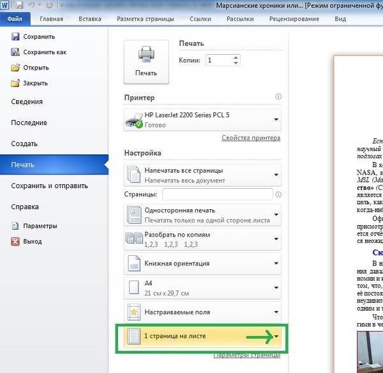Open the Разметка страницы tab
The width and height of the screenshot is (383, 373).
(146, 18)
